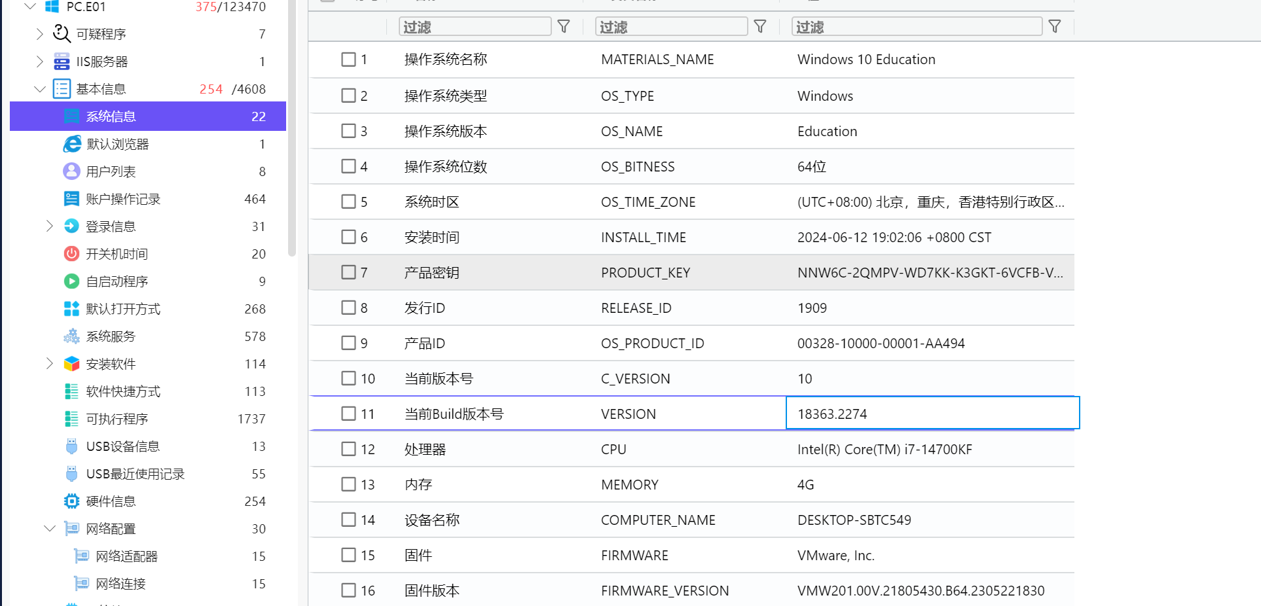1261x606 pixels.
Task: Click the 账户操作记录 icon
Action: tap(71, 198)
